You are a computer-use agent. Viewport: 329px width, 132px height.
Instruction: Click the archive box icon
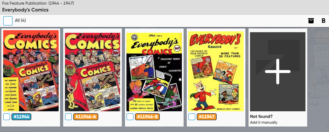(x=311, y=21)
